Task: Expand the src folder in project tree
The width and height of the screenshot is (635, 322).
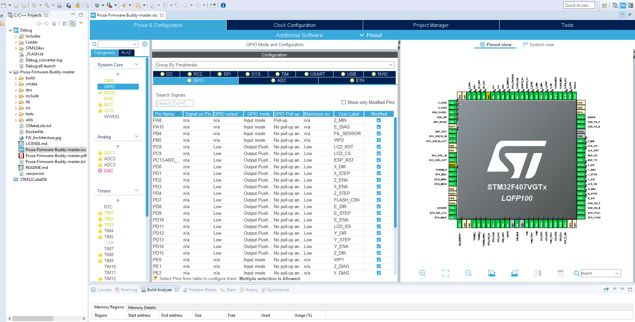Action: click(16, 108)
